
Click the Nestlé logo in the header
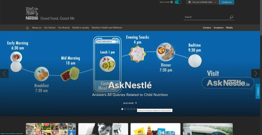point(32,14)
